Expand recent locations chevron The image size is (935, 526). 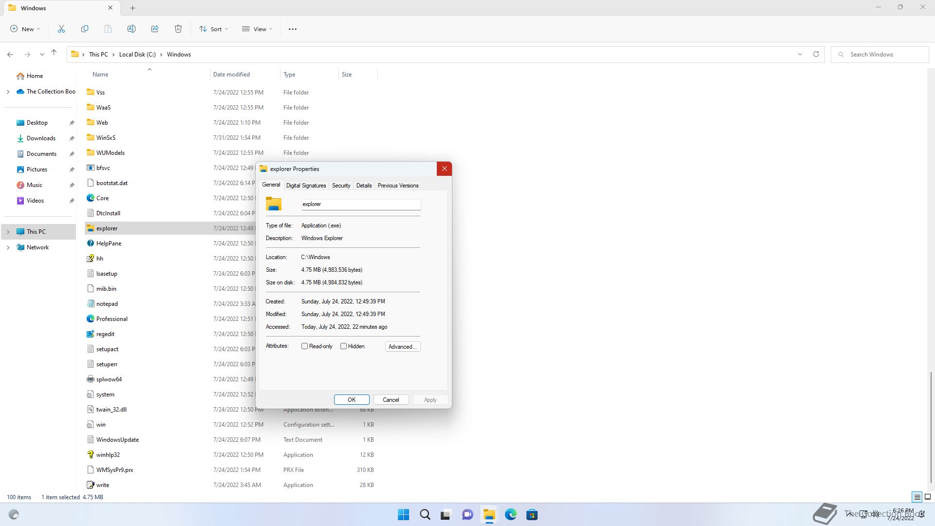pyautogui.click(x=42, y=55)
